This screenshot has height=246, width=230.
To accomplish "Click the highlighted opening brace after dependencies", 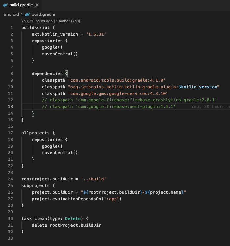I will pyautogui.click(x=66, y=74).
